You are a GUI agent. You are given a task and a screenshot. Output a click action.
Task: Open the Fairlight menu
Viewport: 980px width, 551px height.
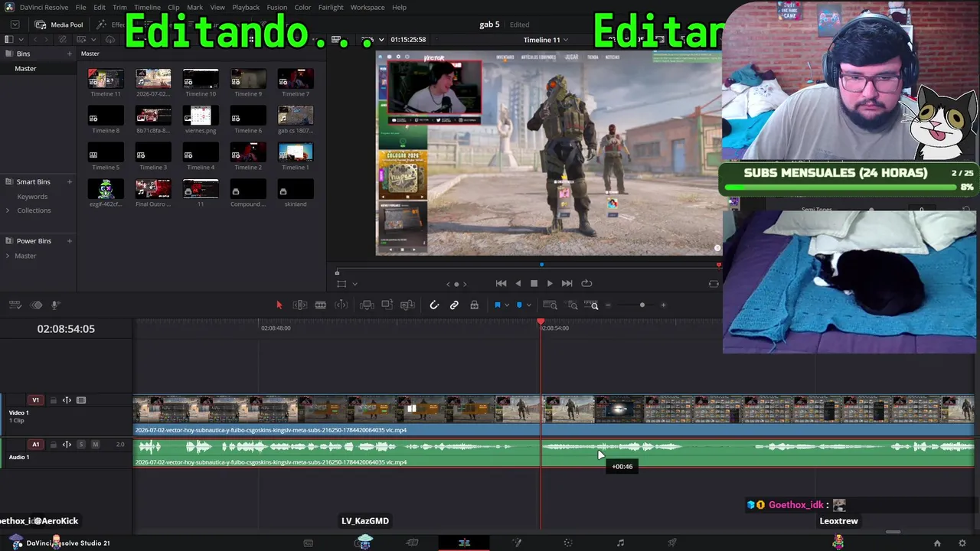[x=331, y=7]
